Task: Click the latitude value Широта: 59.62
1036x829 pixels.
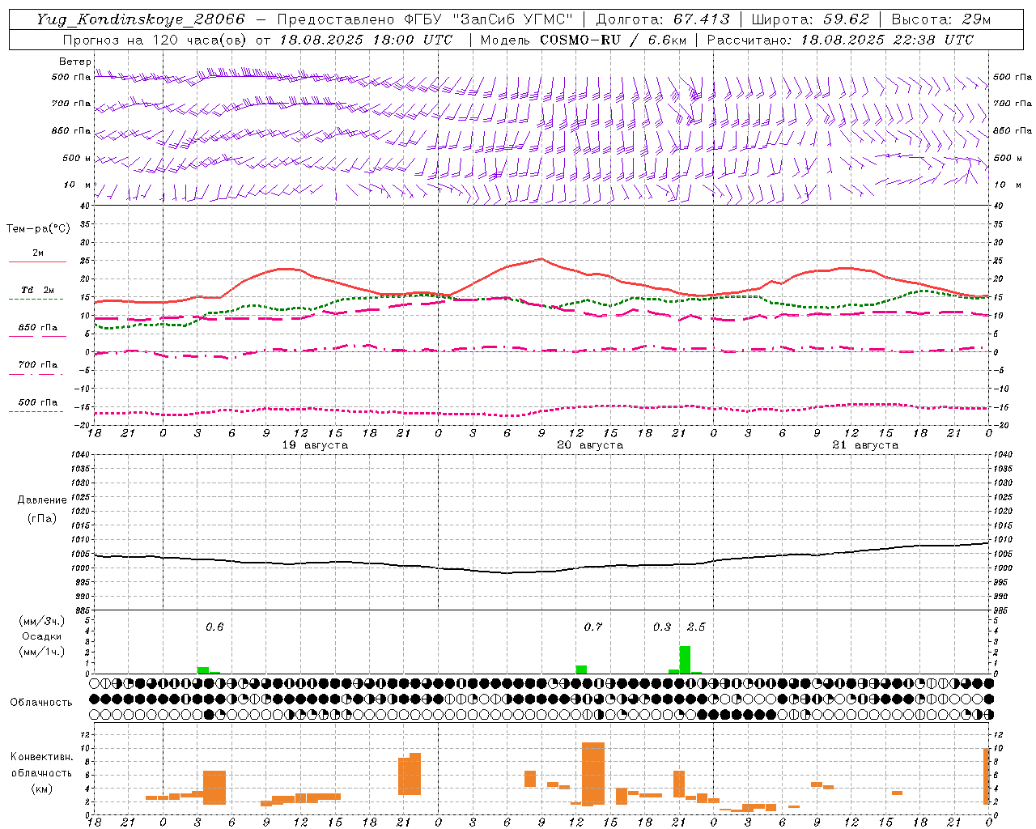Action: click(809, 19)
